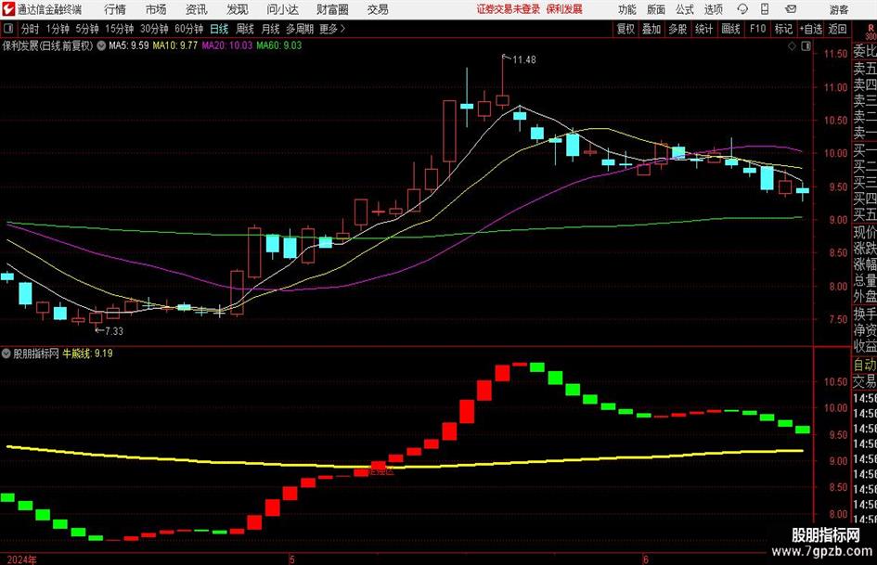
Task: Open the 交易 menu
Action: pyautogui.click(x=378, y=9)
